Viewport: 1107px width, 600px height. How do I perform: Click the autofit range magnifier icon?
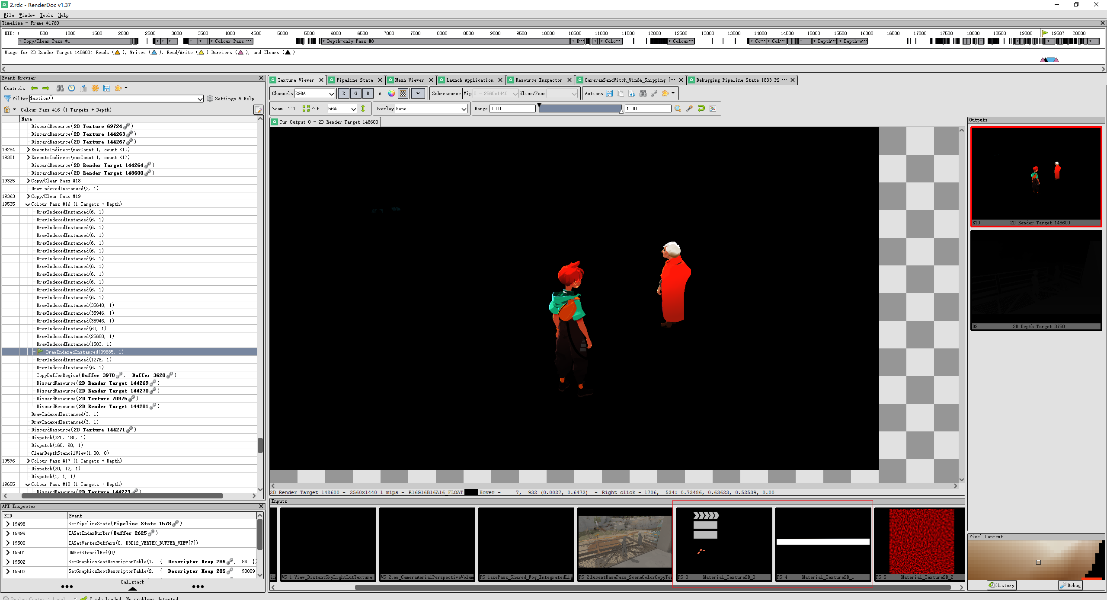pos(678,109)
